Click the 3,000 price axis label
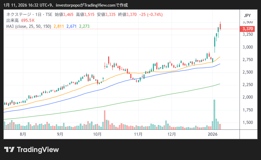The image size is (261, 160). click(247, 47)
